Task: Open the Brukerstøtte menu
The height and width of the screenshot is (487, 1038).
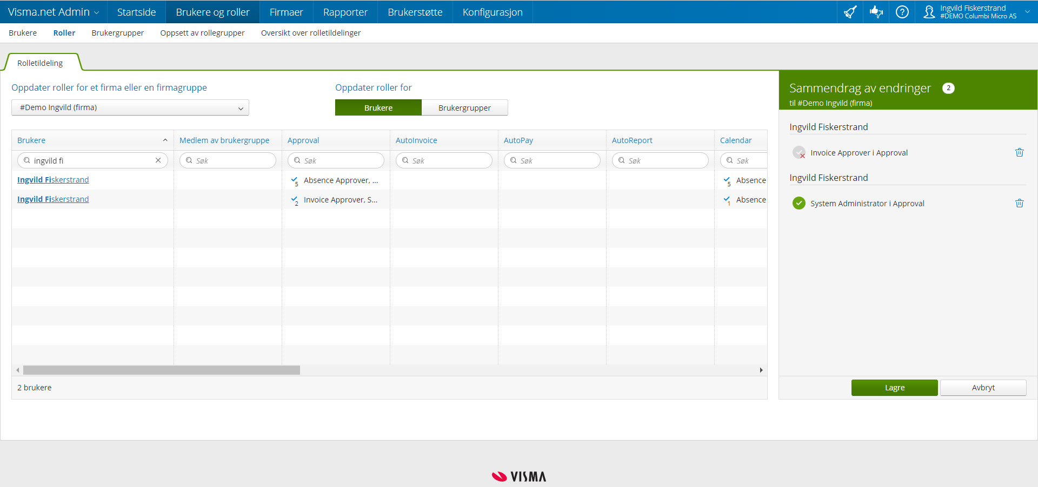Action: [415, 12]
